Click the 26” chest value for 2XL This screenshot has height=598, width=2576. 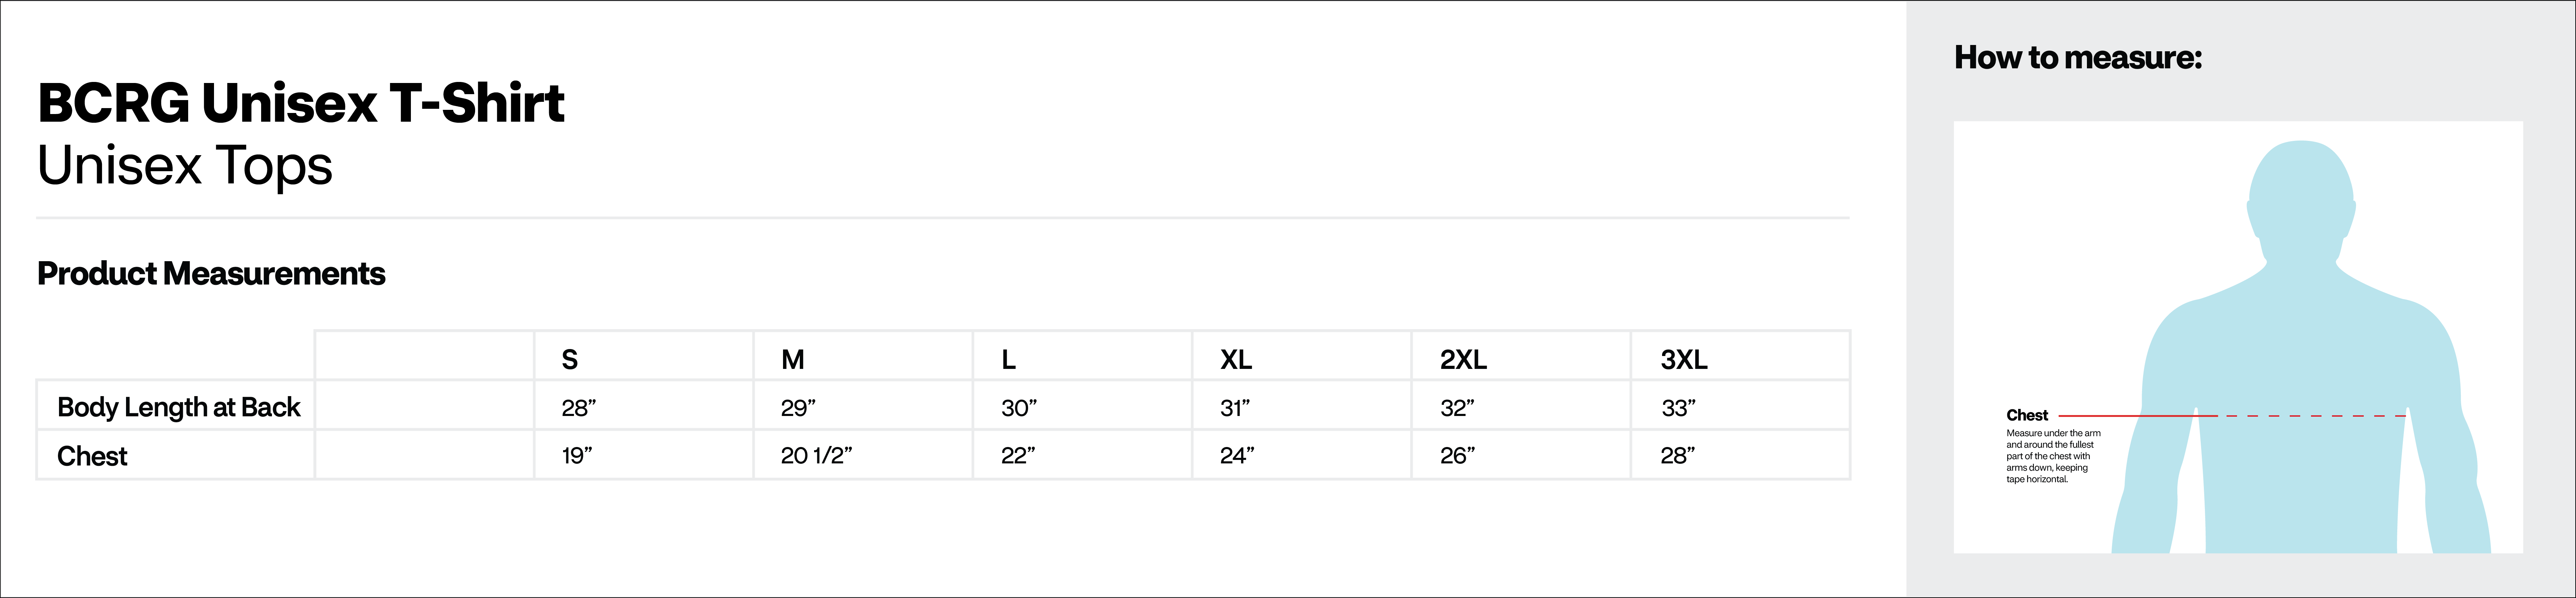pyautogui.click(x=1457, y=456)
